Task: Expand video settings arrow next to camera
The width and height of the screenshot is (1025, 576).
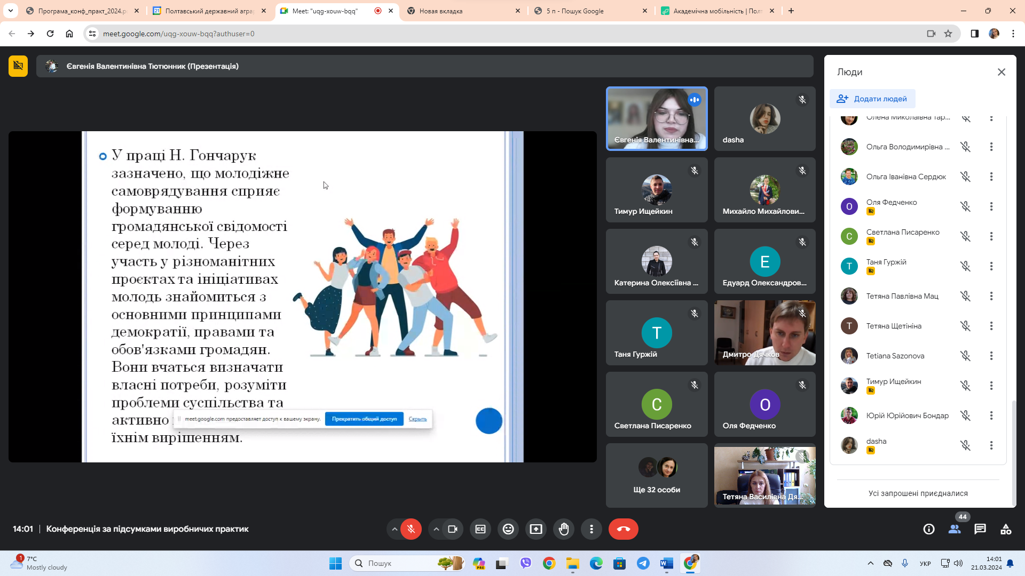Action: 436,529
